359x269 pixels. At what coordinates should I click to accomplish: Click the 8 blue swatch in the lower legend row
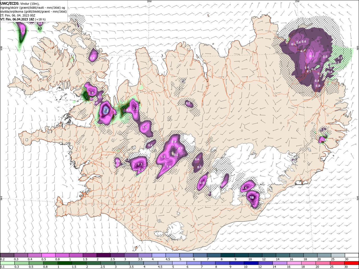[x=222, y=263]
